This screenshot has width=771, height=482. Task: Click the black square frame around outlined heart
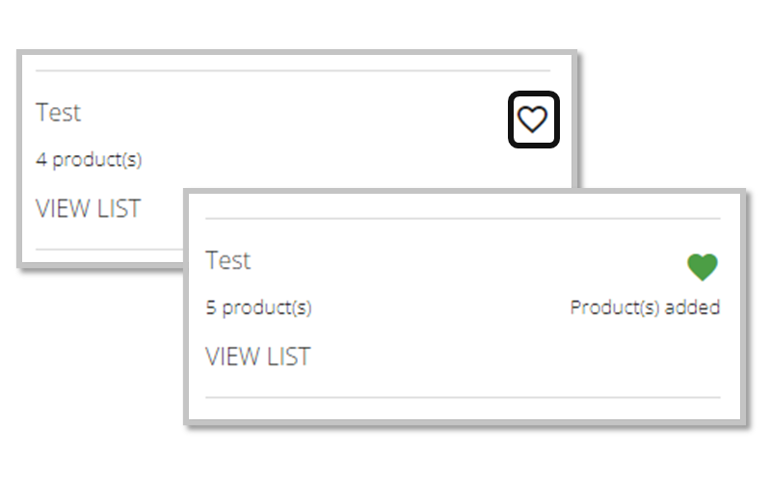pos(512,120)
